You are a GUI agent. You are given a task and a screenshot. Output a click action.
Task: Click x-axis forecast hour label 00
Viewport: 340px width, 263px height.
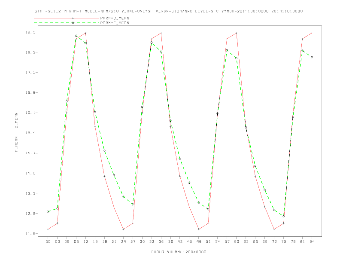click(x=48, y=242)
